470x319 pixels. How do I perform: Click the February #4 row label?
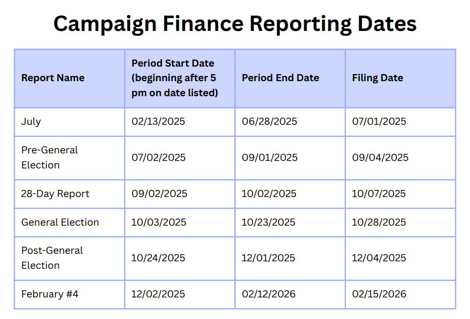click(50, 294)
